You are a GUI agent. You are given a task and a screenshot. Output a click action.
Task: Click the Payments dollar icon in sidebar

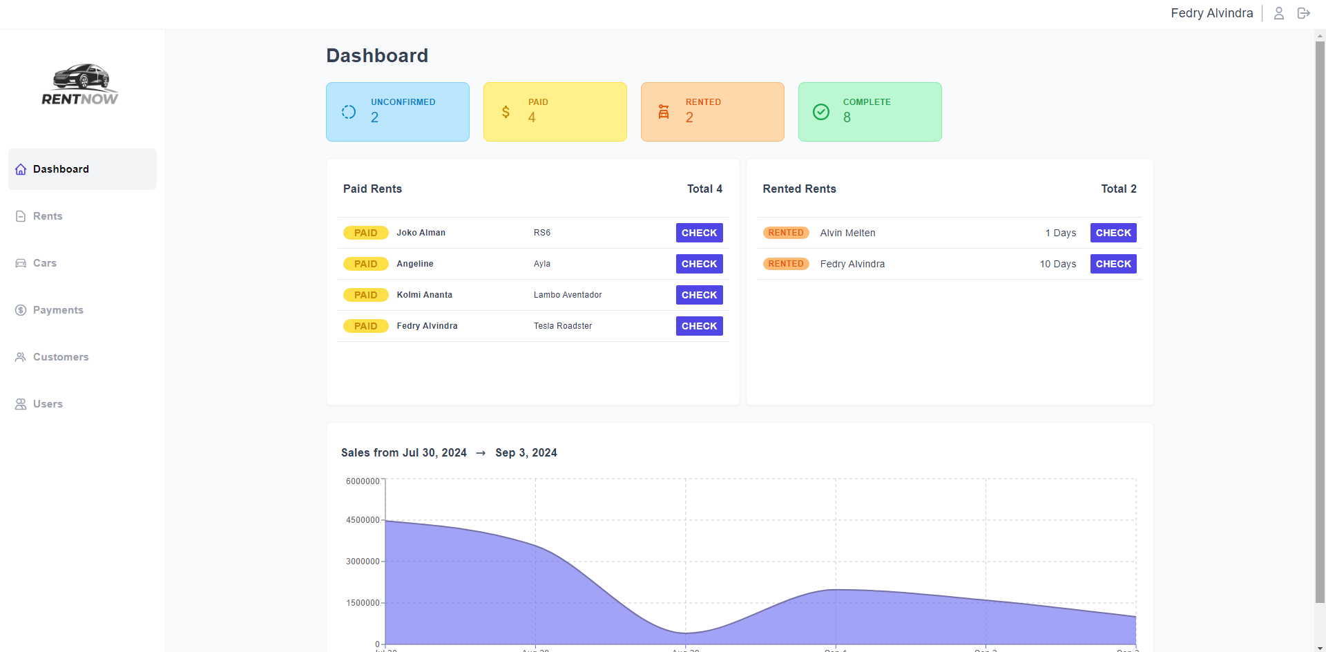[x=21, y=310]
